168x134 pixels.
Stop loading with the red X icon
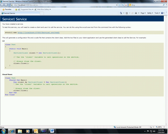(x=126, y=5)
